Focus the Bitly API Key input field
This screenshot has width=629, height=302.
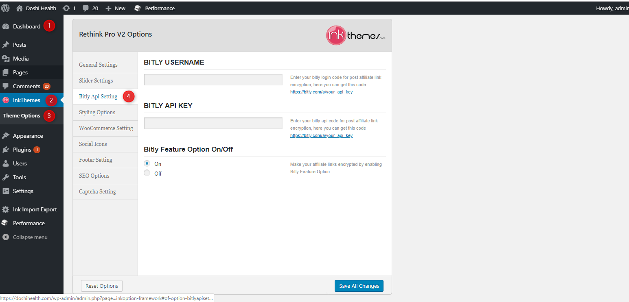pyautogui.click(x=213, y=123)
